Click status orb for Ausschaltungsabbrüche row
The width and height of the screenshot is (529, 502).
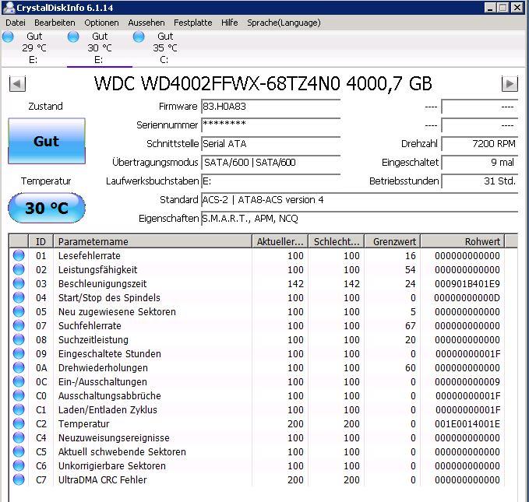tap(19, 395)
